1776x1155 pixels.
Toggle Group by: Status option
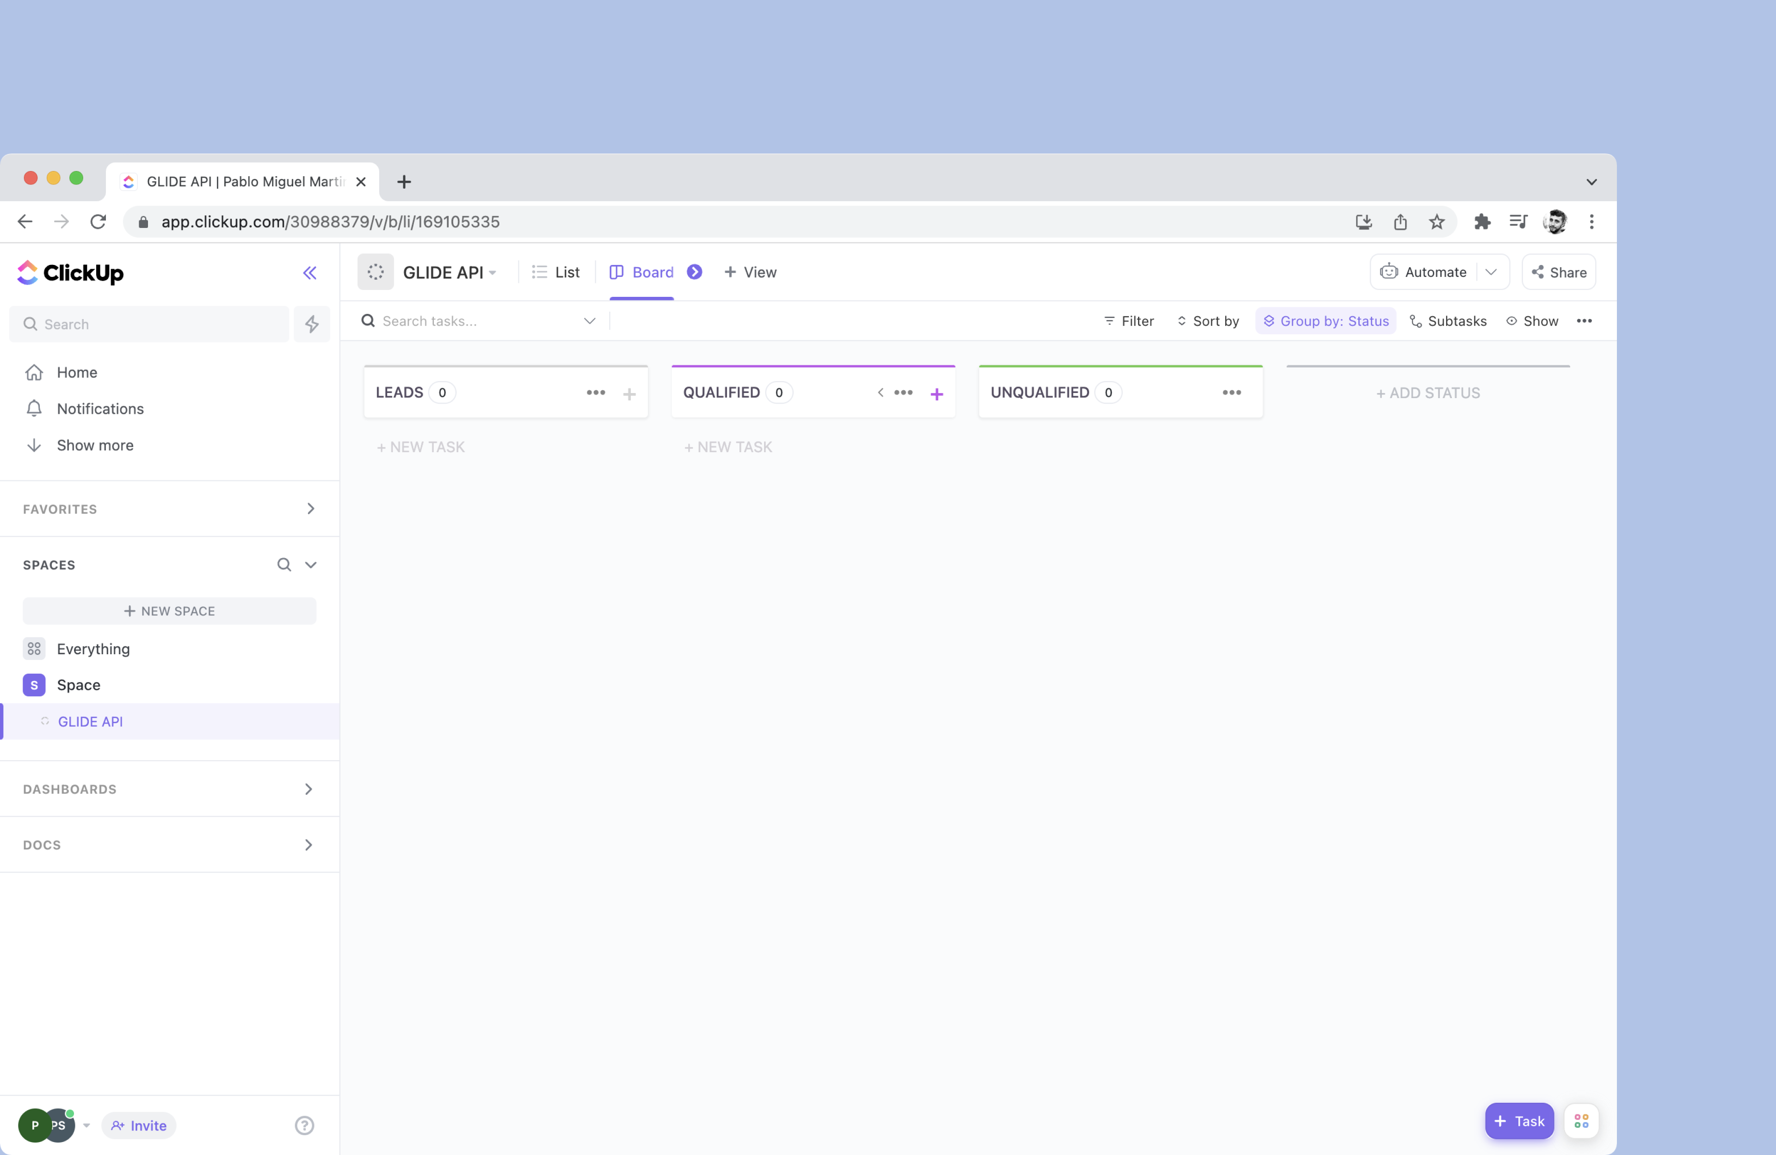(x=1325, y=321)
